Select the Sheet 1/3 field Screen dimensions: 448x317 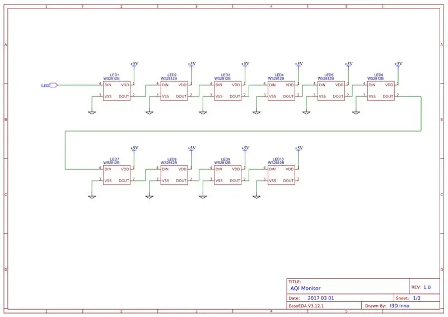tap(408, 298)
